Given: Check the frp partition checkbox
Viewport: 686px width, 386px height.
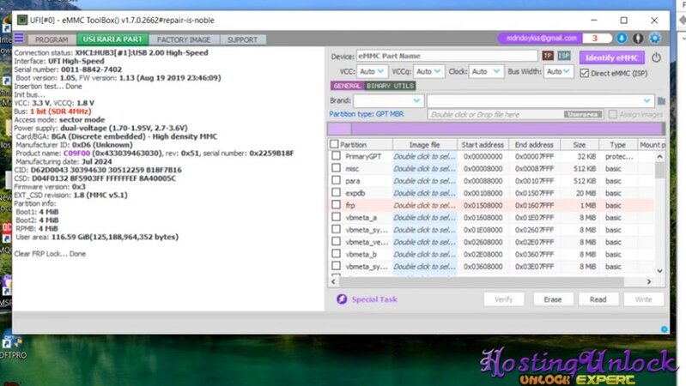Looking at the screenshot, I should 335,206.
